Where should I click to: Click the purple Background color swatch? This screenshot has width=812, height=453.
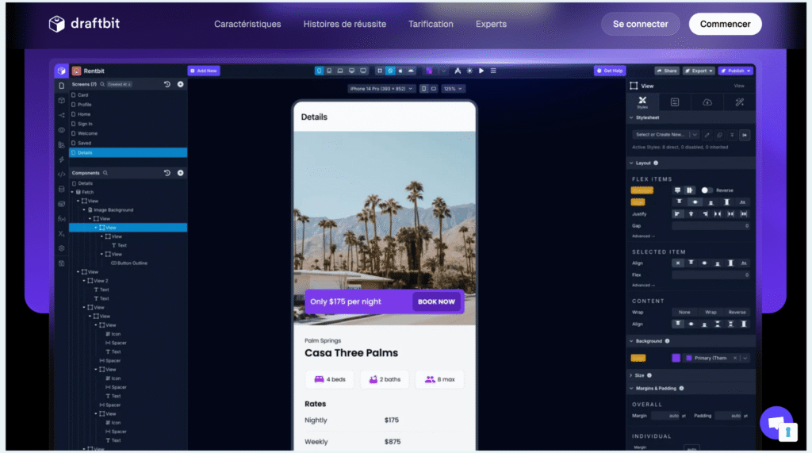676,358
